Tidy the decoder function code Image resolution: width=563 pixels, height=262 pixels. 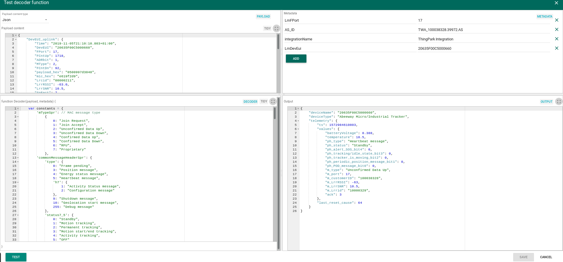pos(264,102)
